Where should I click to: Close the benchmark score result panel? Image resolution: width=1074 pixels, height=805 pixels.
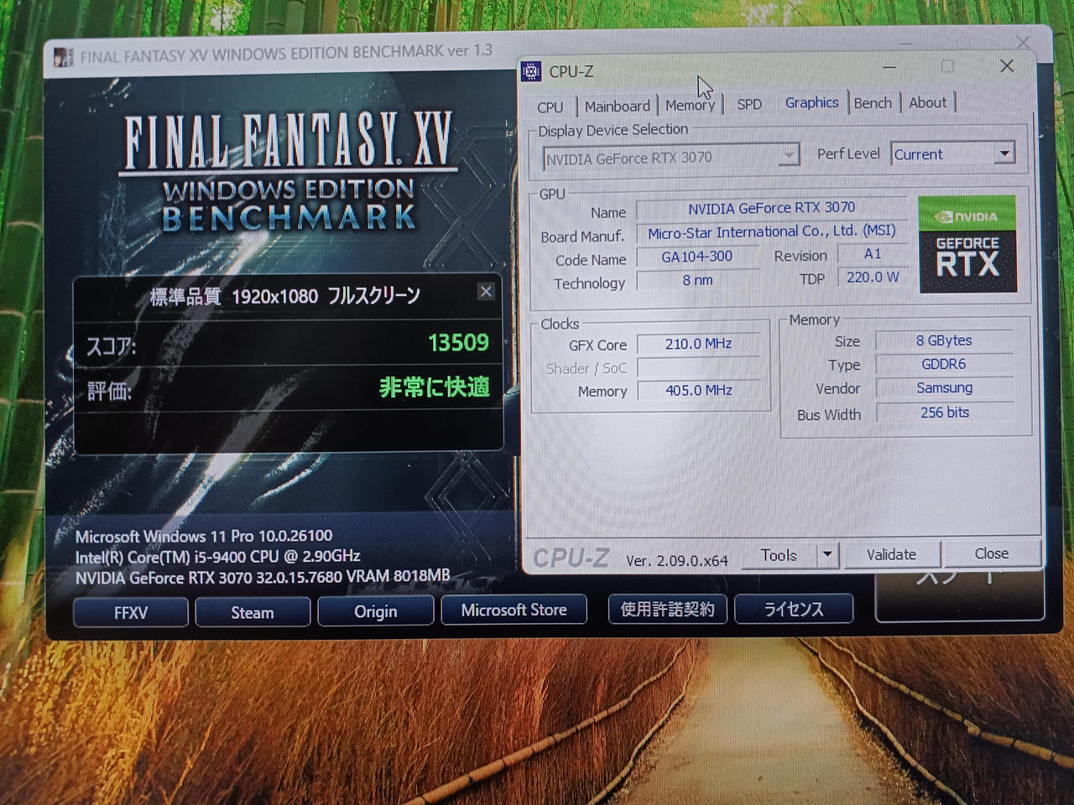click(x=486, y=291)
